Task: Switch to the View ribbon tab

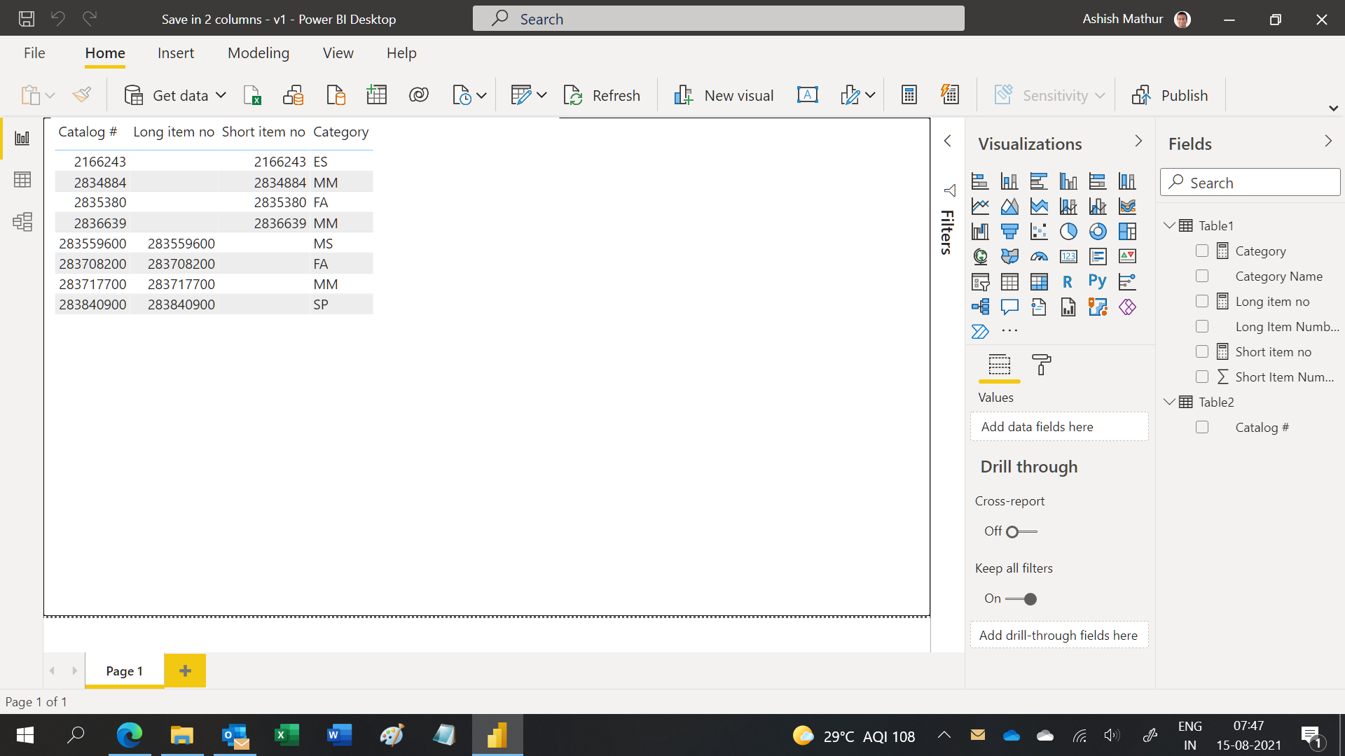Action: [338, 53]
